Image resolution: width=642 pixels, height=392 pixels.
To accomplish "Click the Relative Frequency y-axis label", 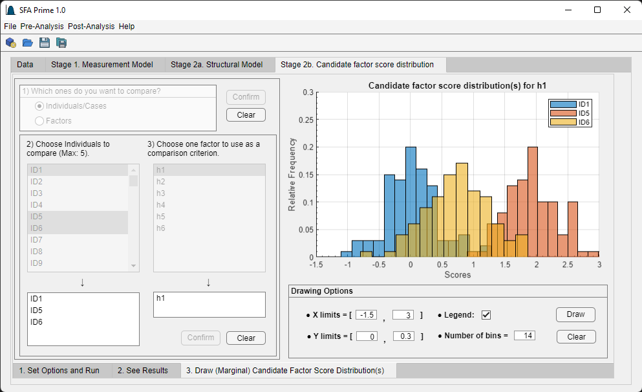I will [292, 175].
